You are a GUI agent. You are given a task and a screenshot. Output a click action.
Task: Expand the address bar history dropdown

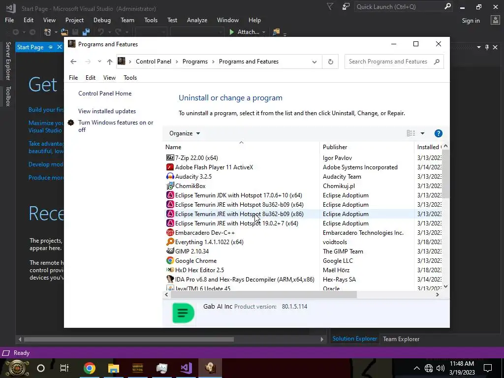coord(315,62)
